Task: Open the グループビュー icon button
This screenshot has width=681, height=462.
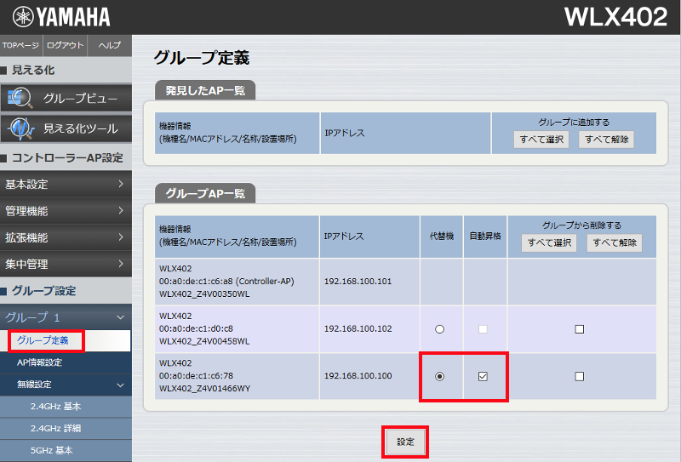Action: tap(66, 98)
